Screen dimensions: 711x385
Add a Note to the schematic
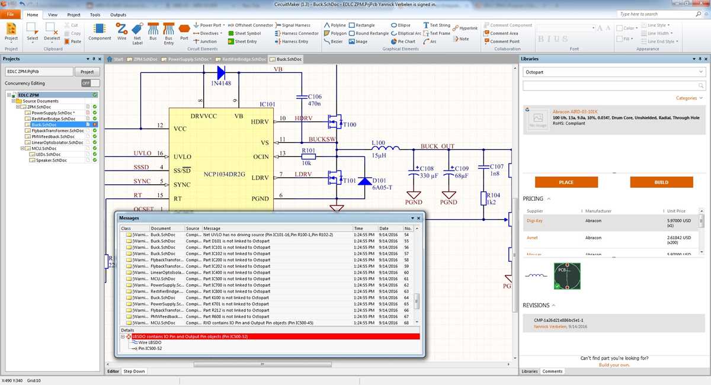tap(460, 38)
